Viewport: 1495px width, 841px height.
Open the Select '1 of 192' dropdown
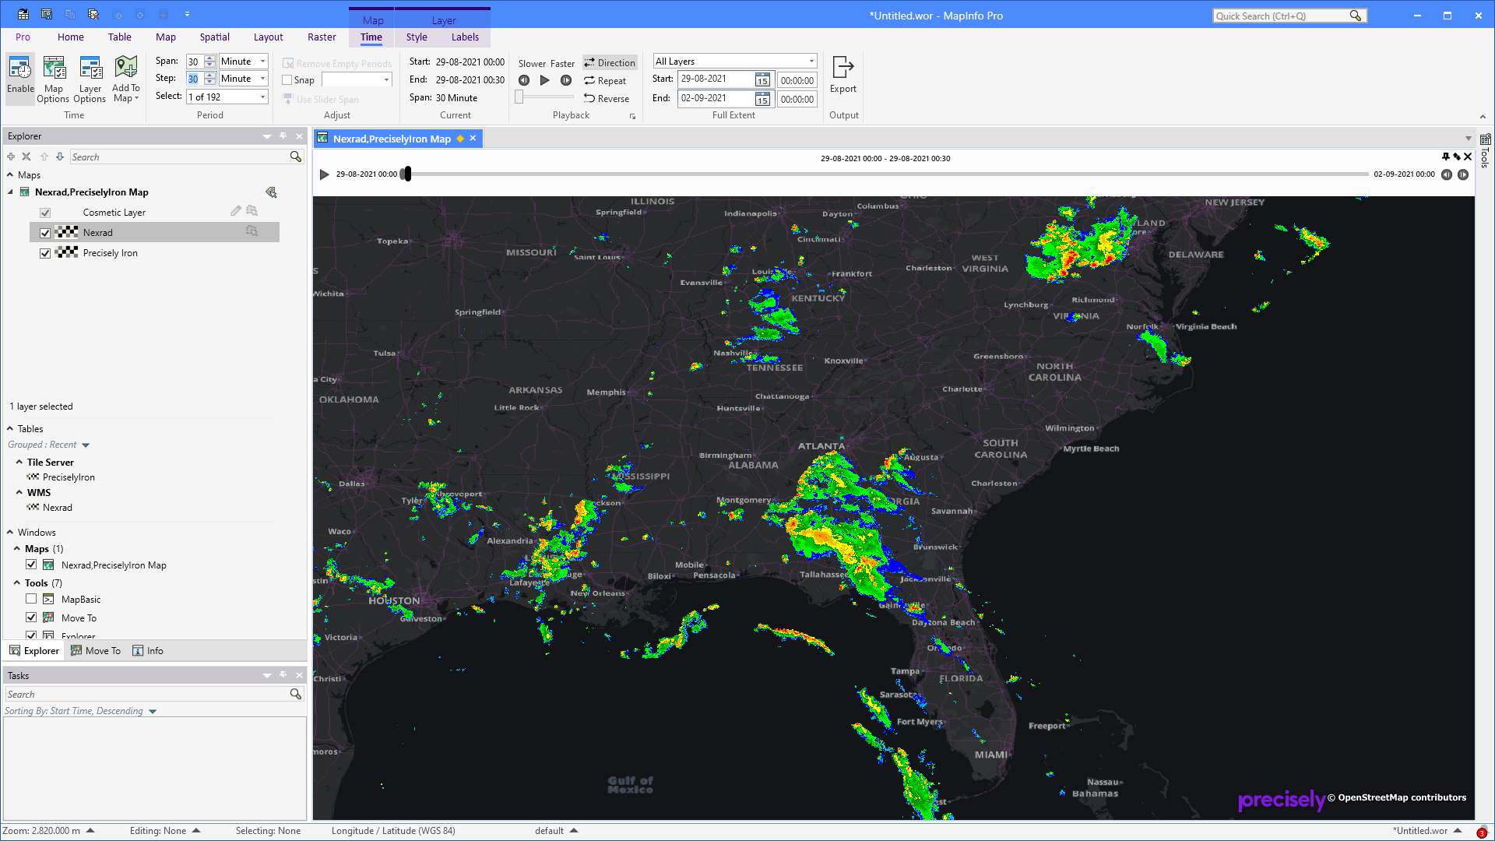click(263, 97)
